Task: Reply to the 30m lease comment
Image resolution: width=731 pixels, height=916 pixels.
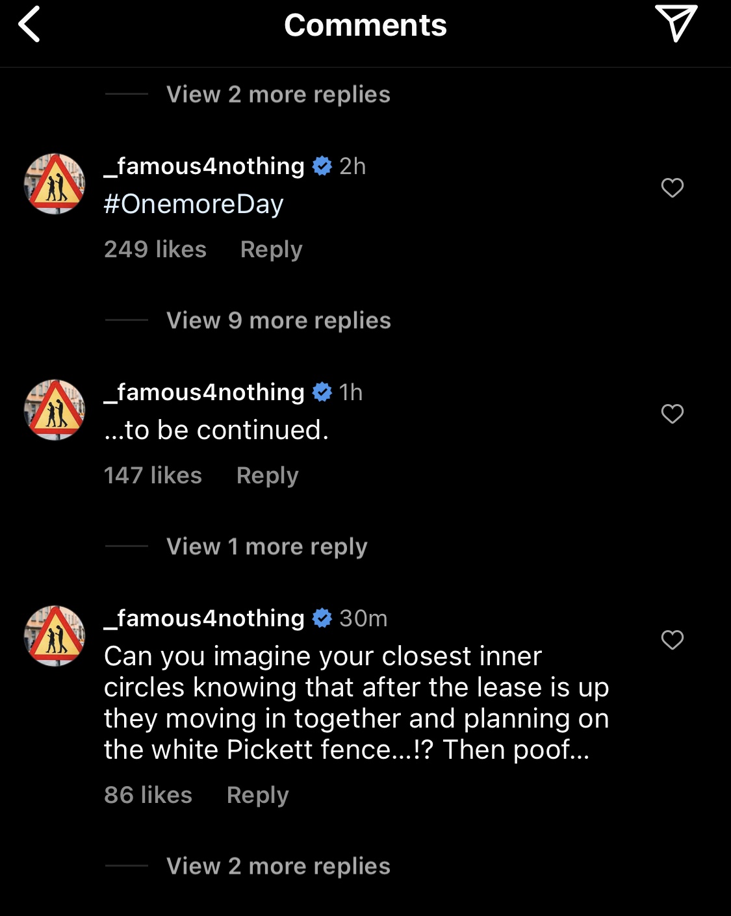Action: tap(258, 795)
